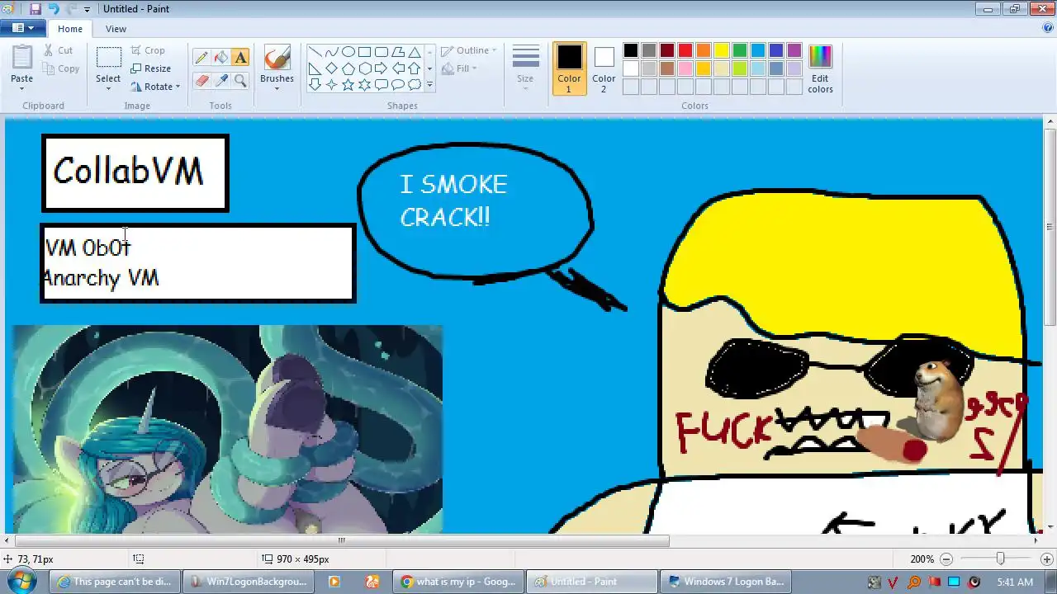
Task: Click the Cut button
Action: tap(58, 50)
